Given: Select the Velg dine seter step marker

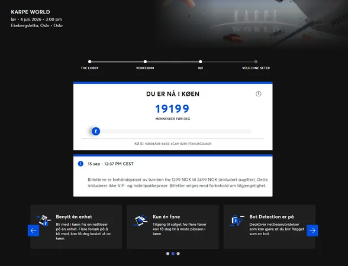Looking at the screenshot, I should (x=256, y=61).
